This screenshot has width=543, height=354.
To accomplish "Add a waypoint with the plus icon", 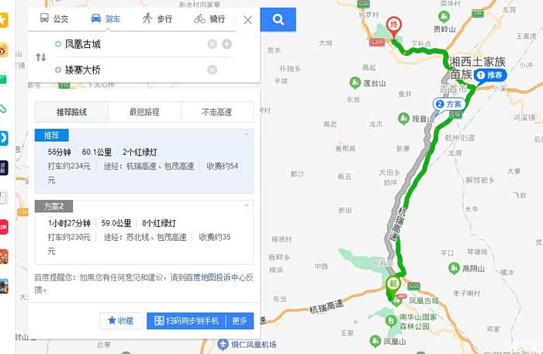I will point(227,44).
